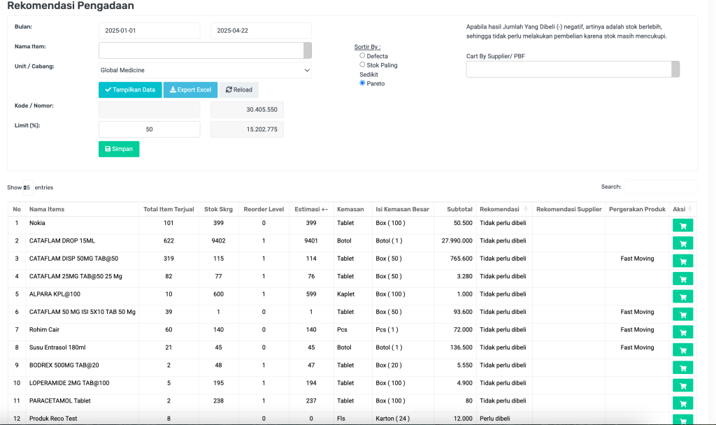Image resolution: width=716 pixels, height=425 pixels.
Task: Open the Nama Item selector
Action: pos(204,50)
